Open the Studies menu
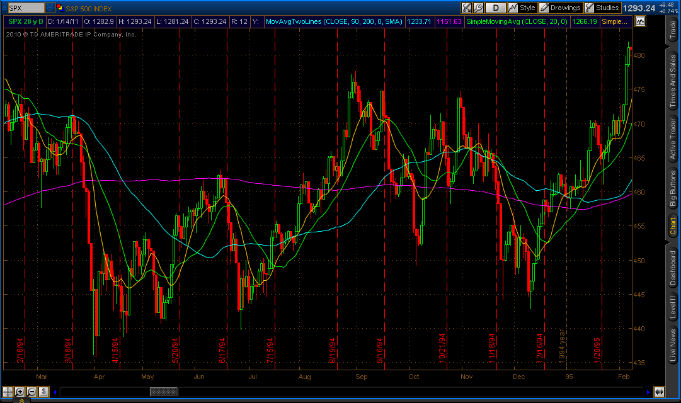 602,8
